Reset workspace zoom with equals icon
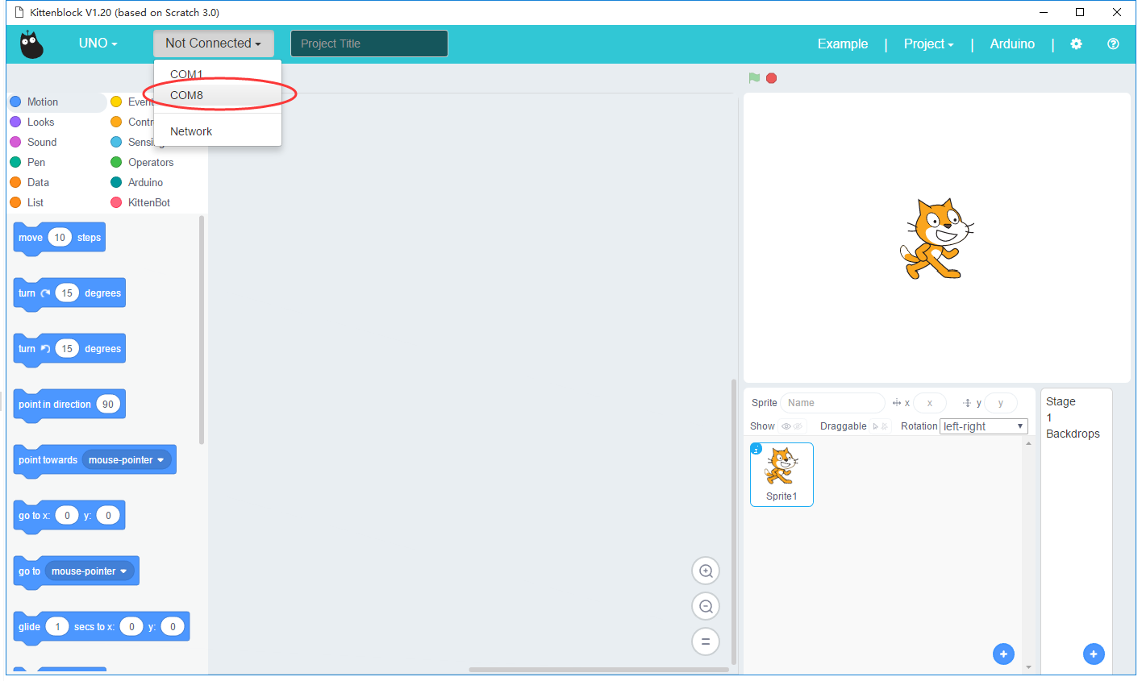Image resolution: width=1142 pixels, height=681 pixels. 706,642
